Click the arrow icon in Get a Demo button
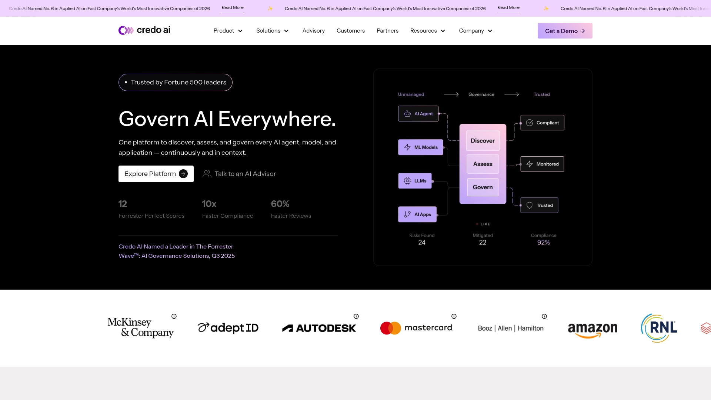The height and width of the screenshot is (400, 711). tap(583, 31)
